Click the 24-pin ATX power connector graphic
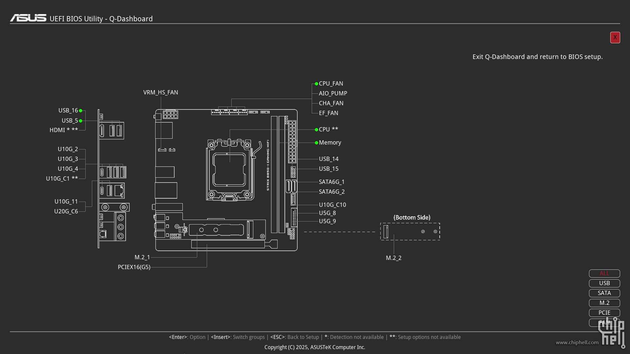Image resolution: width=630 pixels, height=354 pixels. [292, 142]
